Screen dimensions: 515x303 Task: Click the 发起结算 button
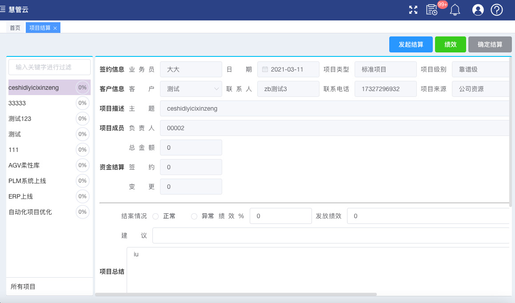pyautogui.click(x=411, y=44)
